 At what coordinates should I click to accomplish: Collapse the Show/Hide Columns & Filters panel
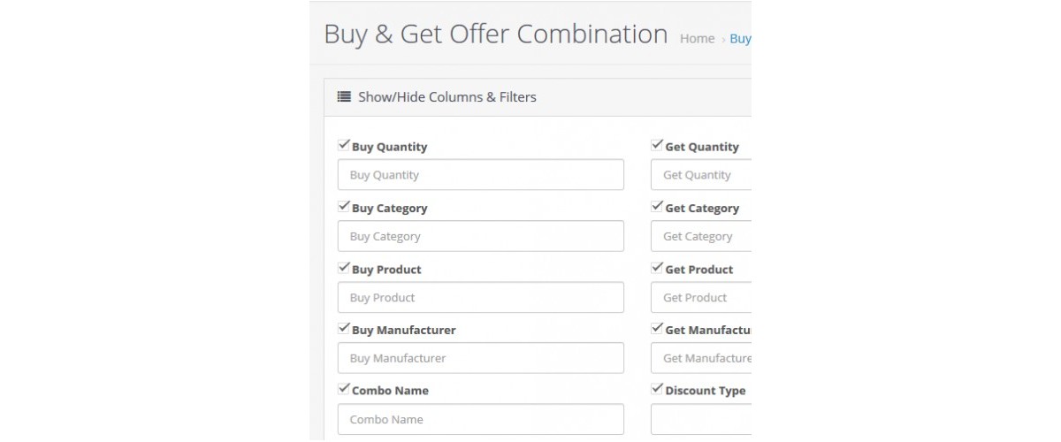tap(447, 97)
